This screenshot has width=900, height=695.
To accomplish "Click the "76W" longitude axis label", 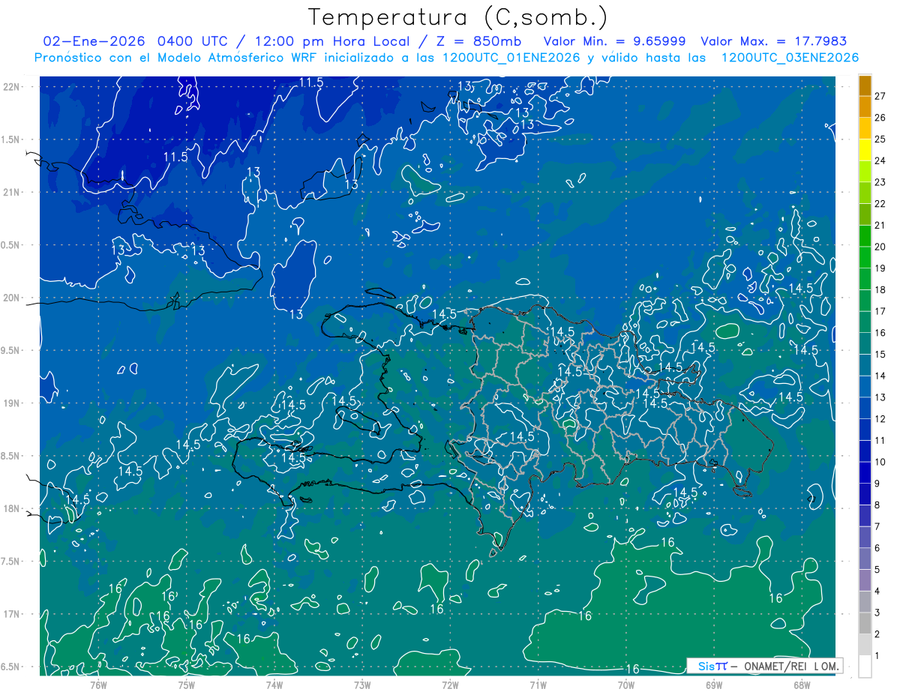I will [x=98, y=685].
